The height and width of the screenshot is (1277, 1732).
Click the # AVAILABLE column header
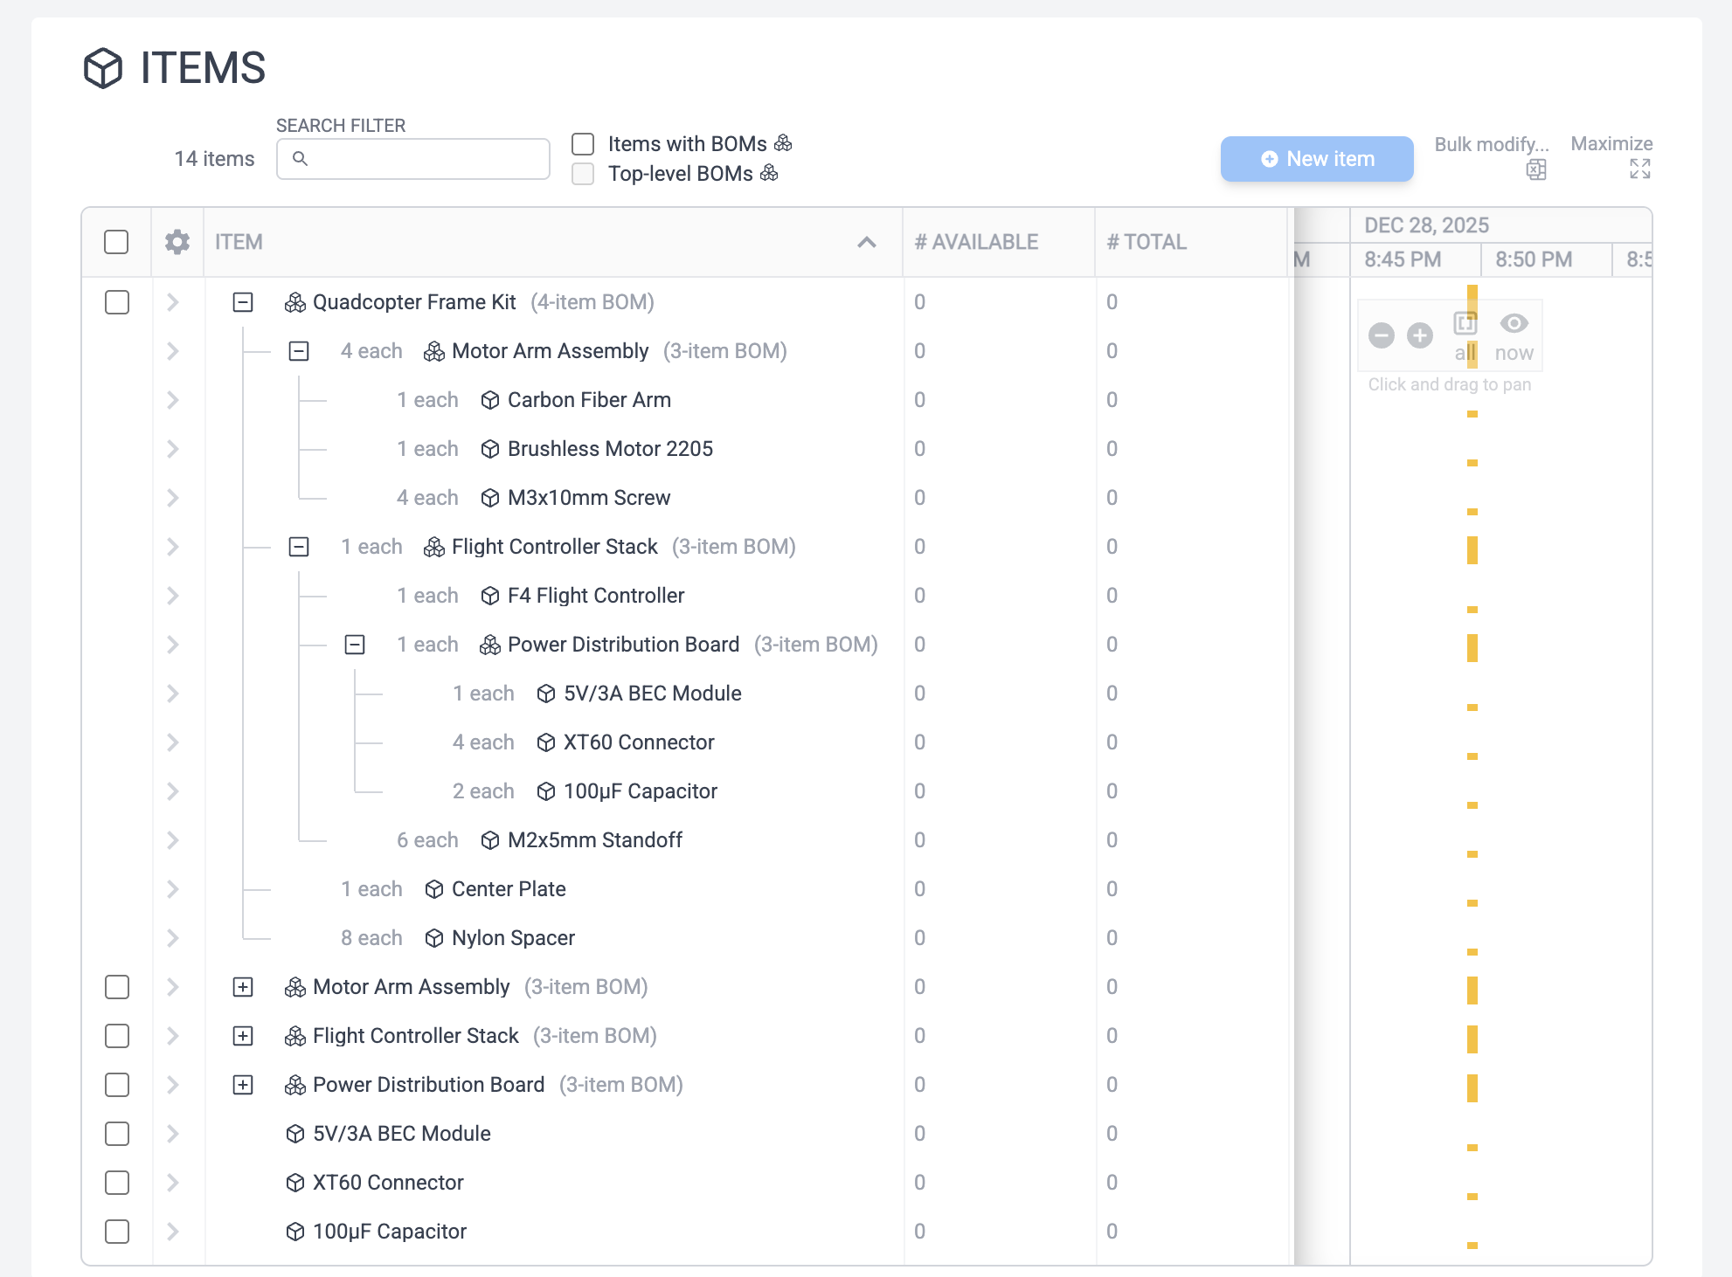976,242
